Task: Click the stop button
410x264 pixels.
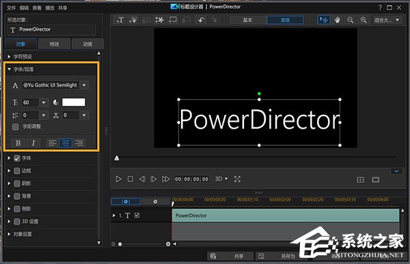Action: pyautogui.click(x=131, y=179)
